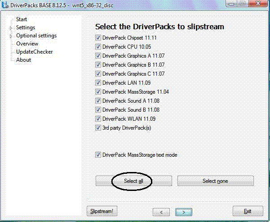
Task: Open the About page
Action: tap(24, 60)
